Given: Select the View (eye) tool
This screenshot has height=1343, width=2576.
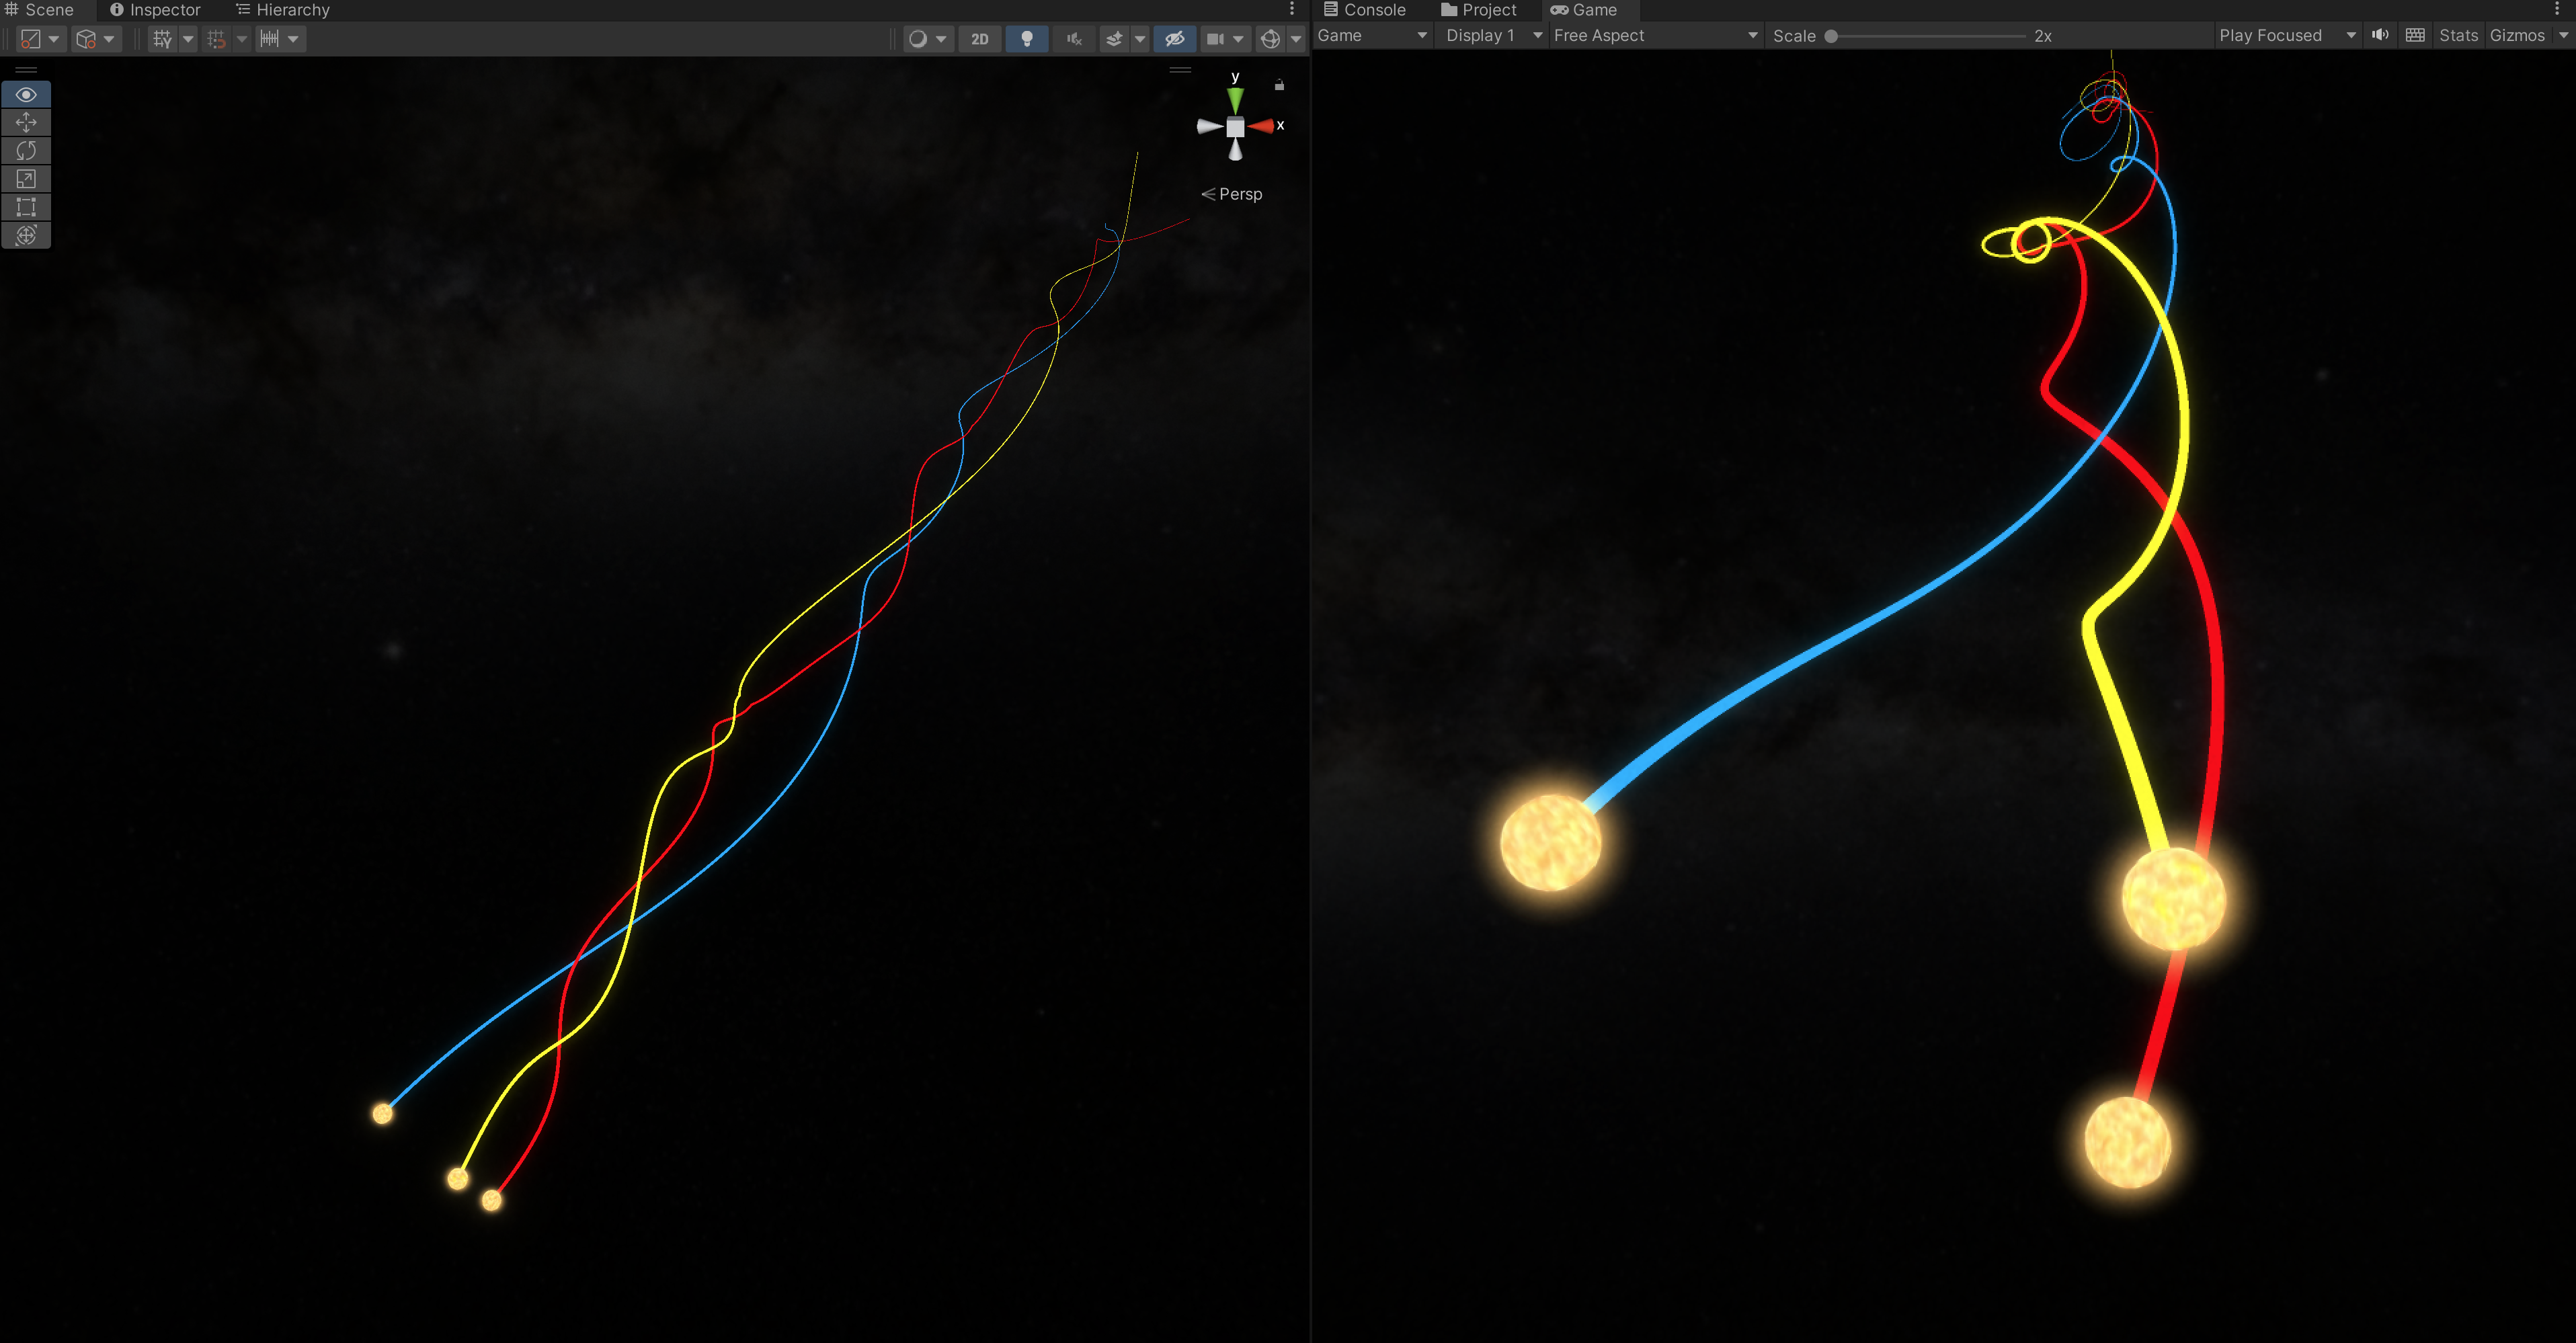Looking at the screenshot, I should (x=26, y=94).
